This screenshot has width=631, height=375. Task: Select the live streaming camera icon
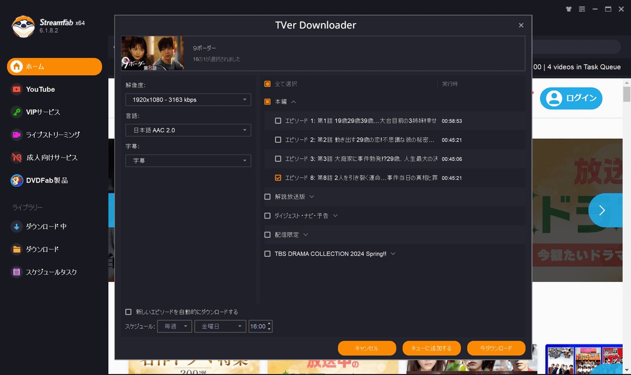pos(17,135)
